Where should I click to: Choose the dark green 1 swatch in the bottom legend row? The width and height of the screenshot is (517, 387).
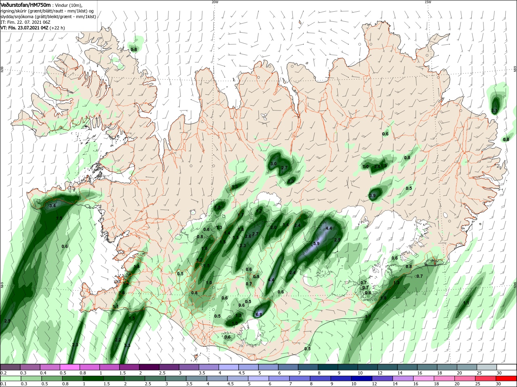tap(93, 379)
